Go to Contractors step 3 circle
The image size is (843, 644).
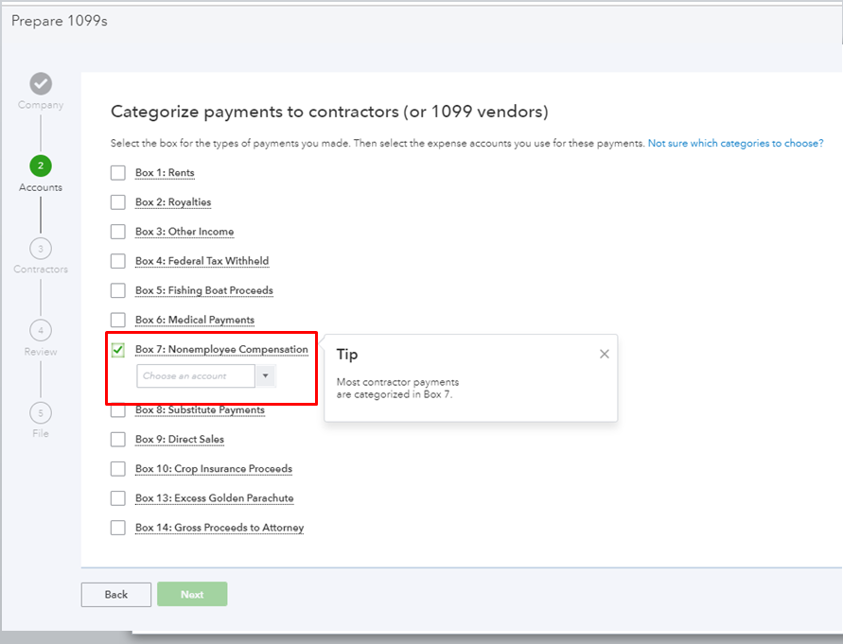click(41, 248)
